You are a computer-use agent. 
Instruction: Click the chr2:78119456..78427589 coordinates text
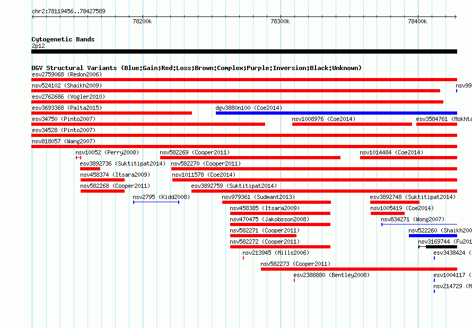[x=68, y=12]
